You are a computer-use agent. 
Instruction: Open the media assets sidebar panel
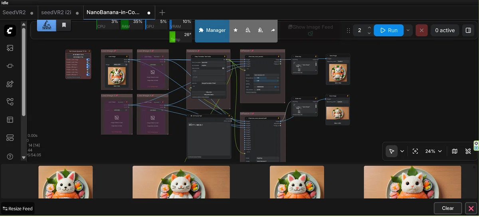[x=10, y=48]
